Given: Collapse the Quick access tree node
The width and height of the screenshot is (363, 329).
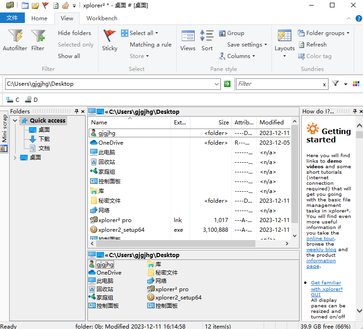Looking at the screenshot, I should pos(15,121).
